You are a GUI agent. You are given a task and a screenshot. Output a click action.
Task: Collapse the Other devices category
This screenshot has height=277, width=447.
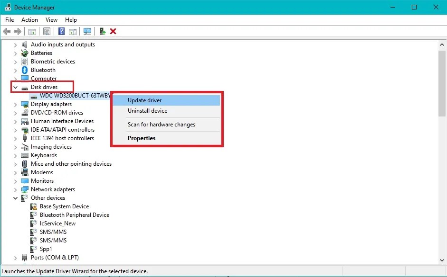pos(16,197)
